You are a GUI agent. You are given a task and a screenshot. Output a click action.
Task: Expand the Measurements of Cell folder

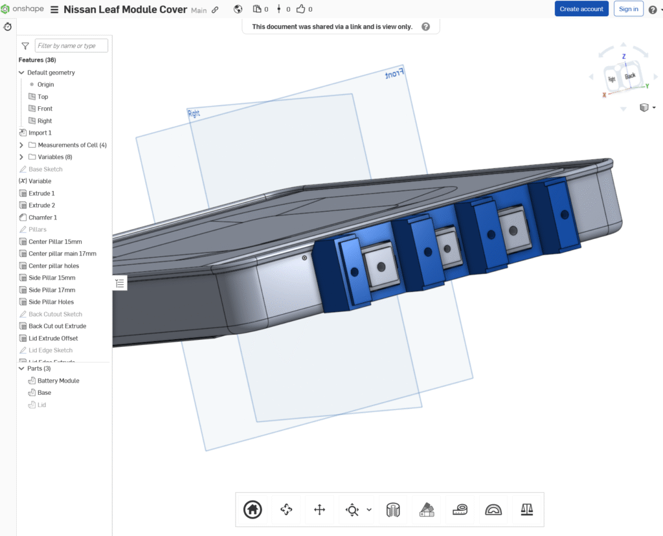21,145
